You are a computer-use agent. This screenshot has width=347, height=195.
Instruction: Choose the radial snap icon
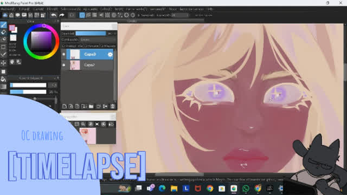(x=107, y=15)
